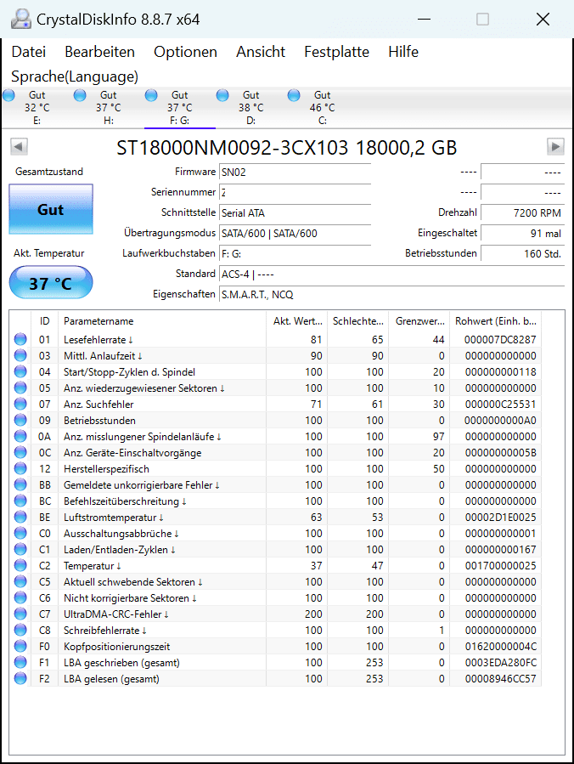This screenshot has width=574, height=764.
Task: Open the Sprache(Language) menu
Action: click(75, 76)
